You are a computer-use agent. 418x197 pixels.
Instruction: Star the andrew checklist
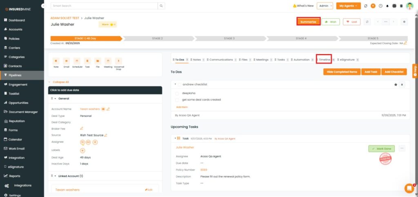coord(395,84)
